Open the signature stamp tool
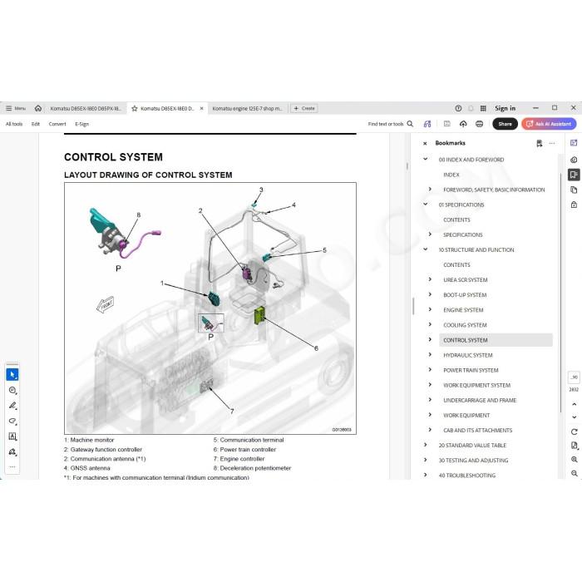This screenshot has width=582, height=582. pyautogui.click(x=12, y=451)
